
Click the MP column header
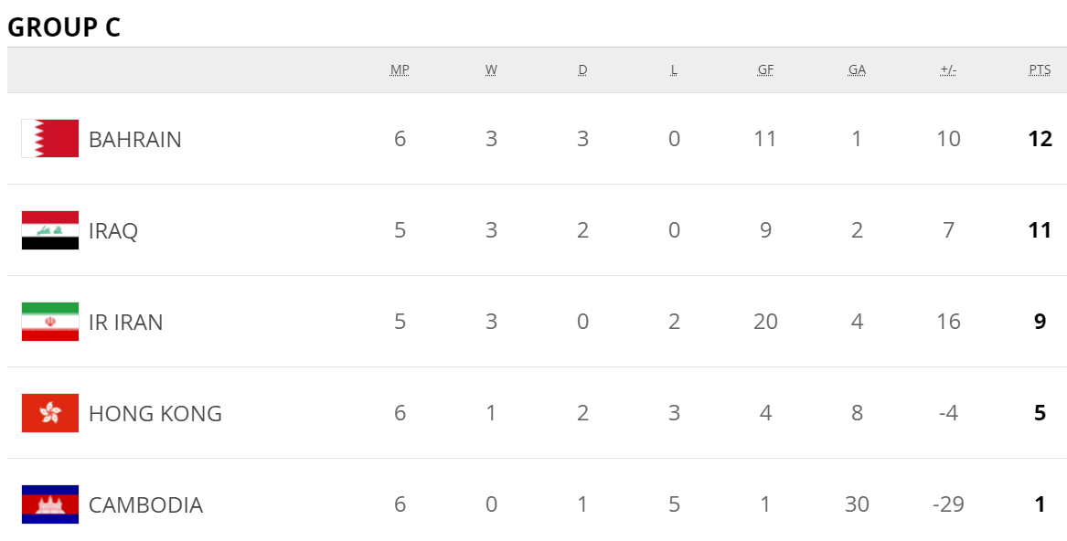click(x=400, y=70)
